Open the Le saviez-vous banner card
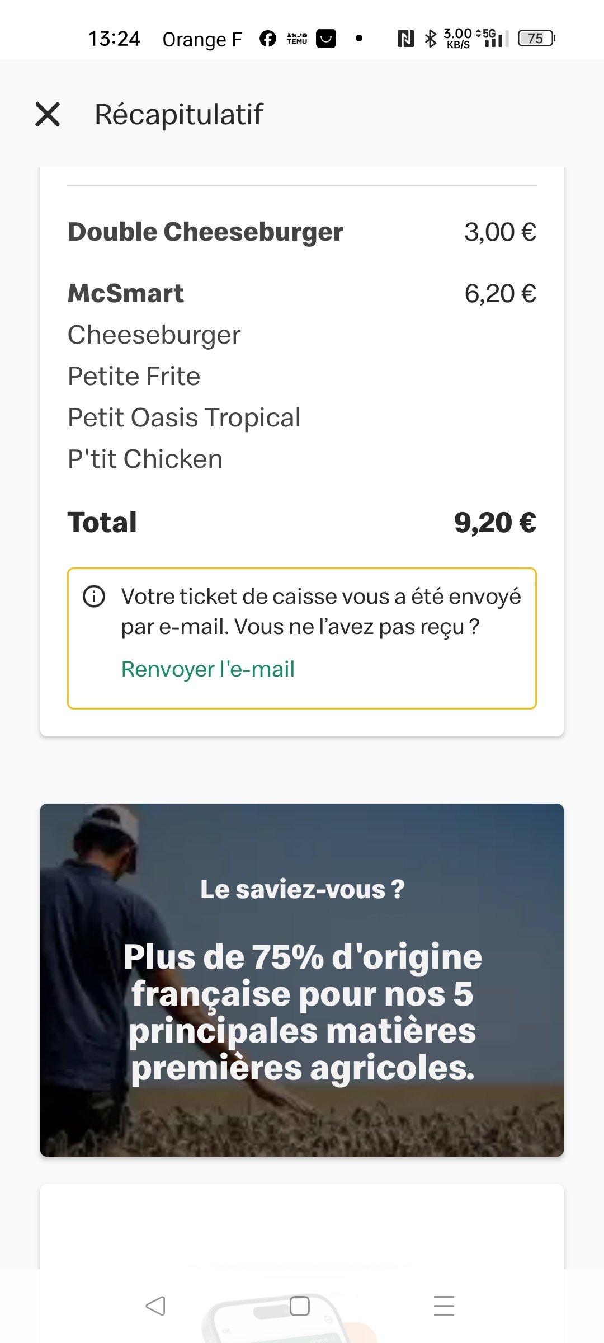The image size is (604, 1343). tap(302, 979)
